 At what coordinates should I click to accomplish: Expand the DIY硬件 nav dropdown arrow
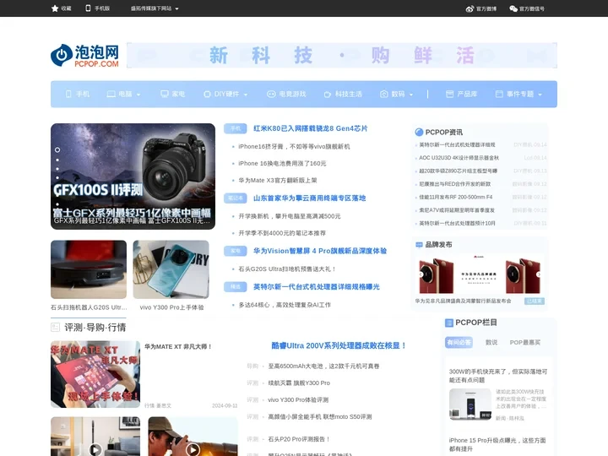pyautogui.click(x=246, y=95)
